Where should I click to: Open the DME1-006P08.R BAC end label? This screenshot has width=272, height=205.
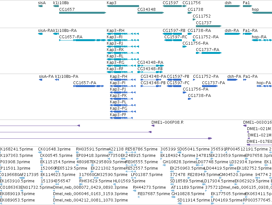(167, 122)
